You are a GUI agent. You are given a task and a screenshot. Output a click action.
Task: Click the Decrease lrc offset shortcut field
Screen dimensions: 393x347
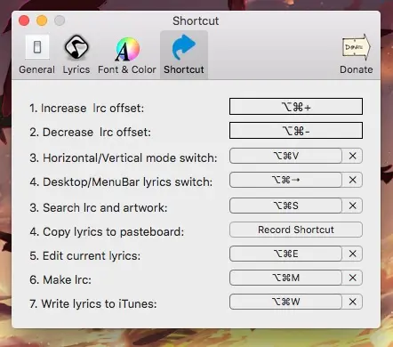(x=296, y=131)
